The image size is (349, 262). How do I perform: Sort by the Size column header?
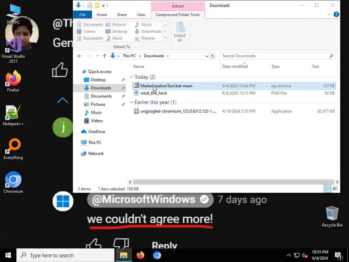point(323,67)
